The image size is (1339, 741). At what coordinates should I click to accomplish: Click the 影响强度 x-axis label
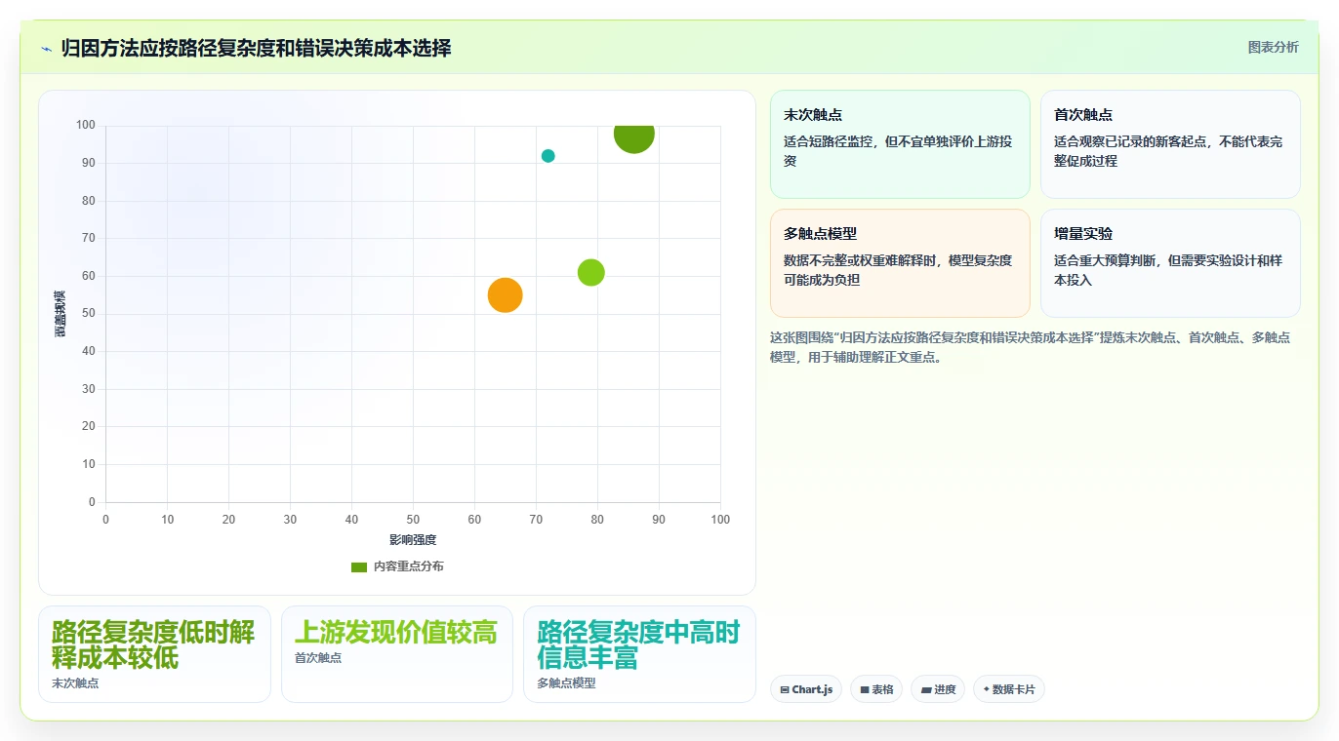413,540
